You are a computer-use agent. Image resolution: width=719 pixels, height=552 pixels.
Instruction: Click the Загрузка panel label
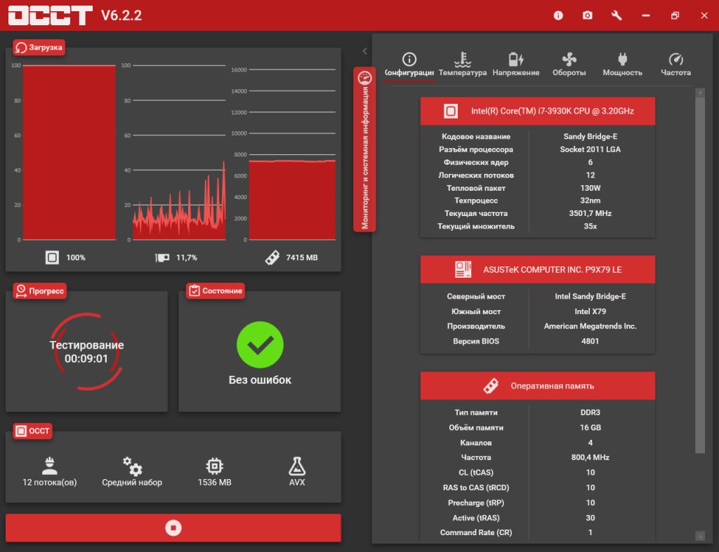pyautogui.click(x=39, y=47)
